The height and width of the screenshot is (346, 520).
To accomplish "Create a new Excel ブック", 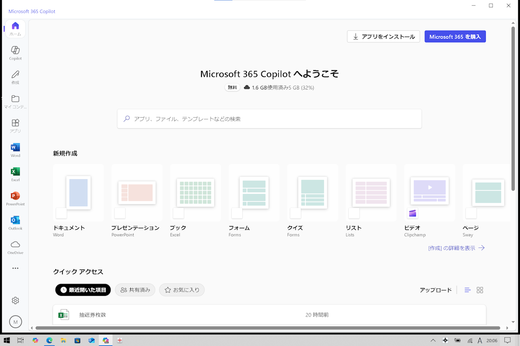I will [195, 201].
